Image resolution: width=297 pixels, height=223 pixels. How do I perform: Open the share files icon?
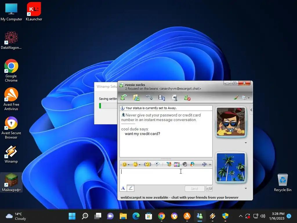[136, 98]
